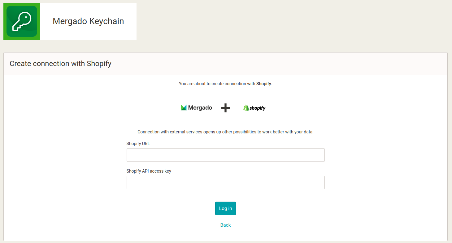Follow the Back link
This screenshot has height=243, width=452.
pyautogui.click(x=225, y=225)
